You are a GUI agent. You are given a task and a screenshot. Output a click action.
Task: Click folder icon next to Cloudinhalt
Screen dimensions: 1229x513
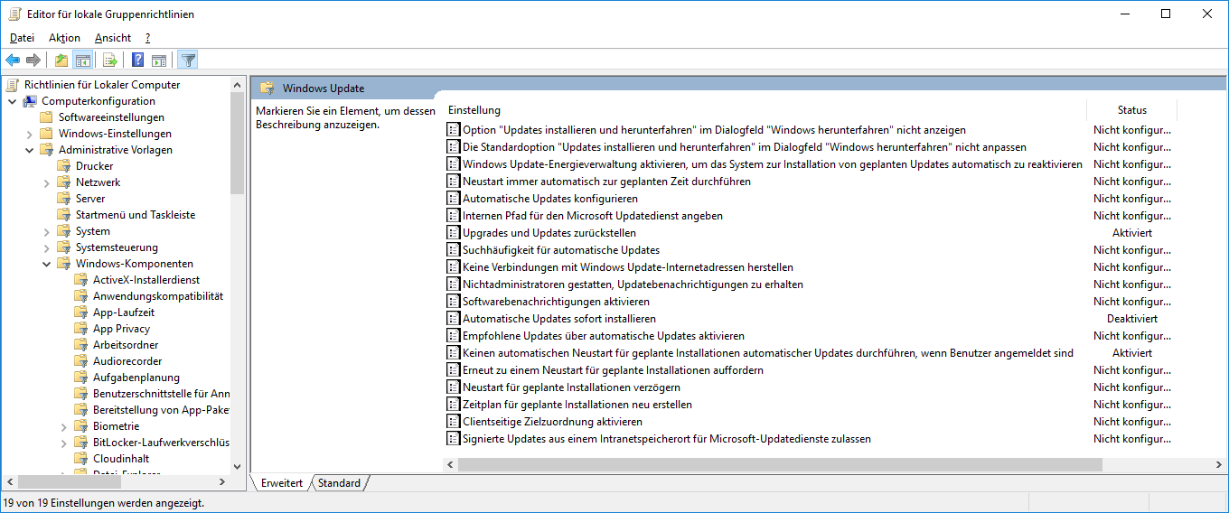pos(80,459)
